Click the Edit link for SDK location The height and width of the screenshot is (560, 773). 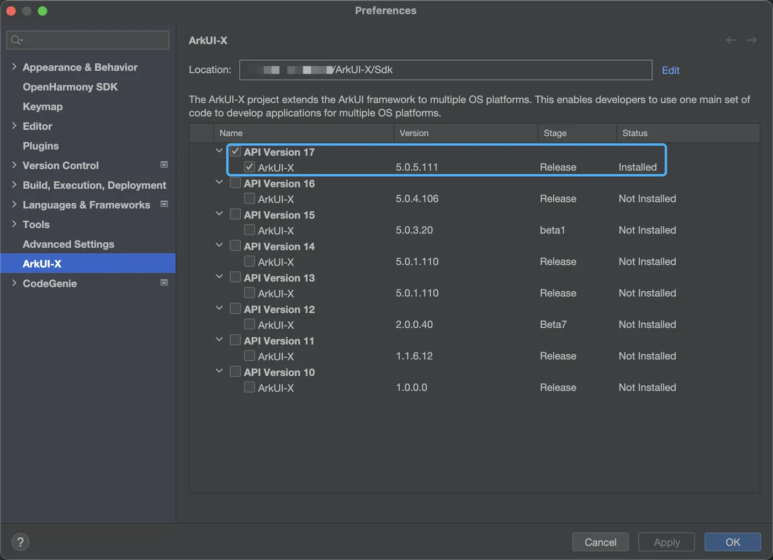click(670, 70)
